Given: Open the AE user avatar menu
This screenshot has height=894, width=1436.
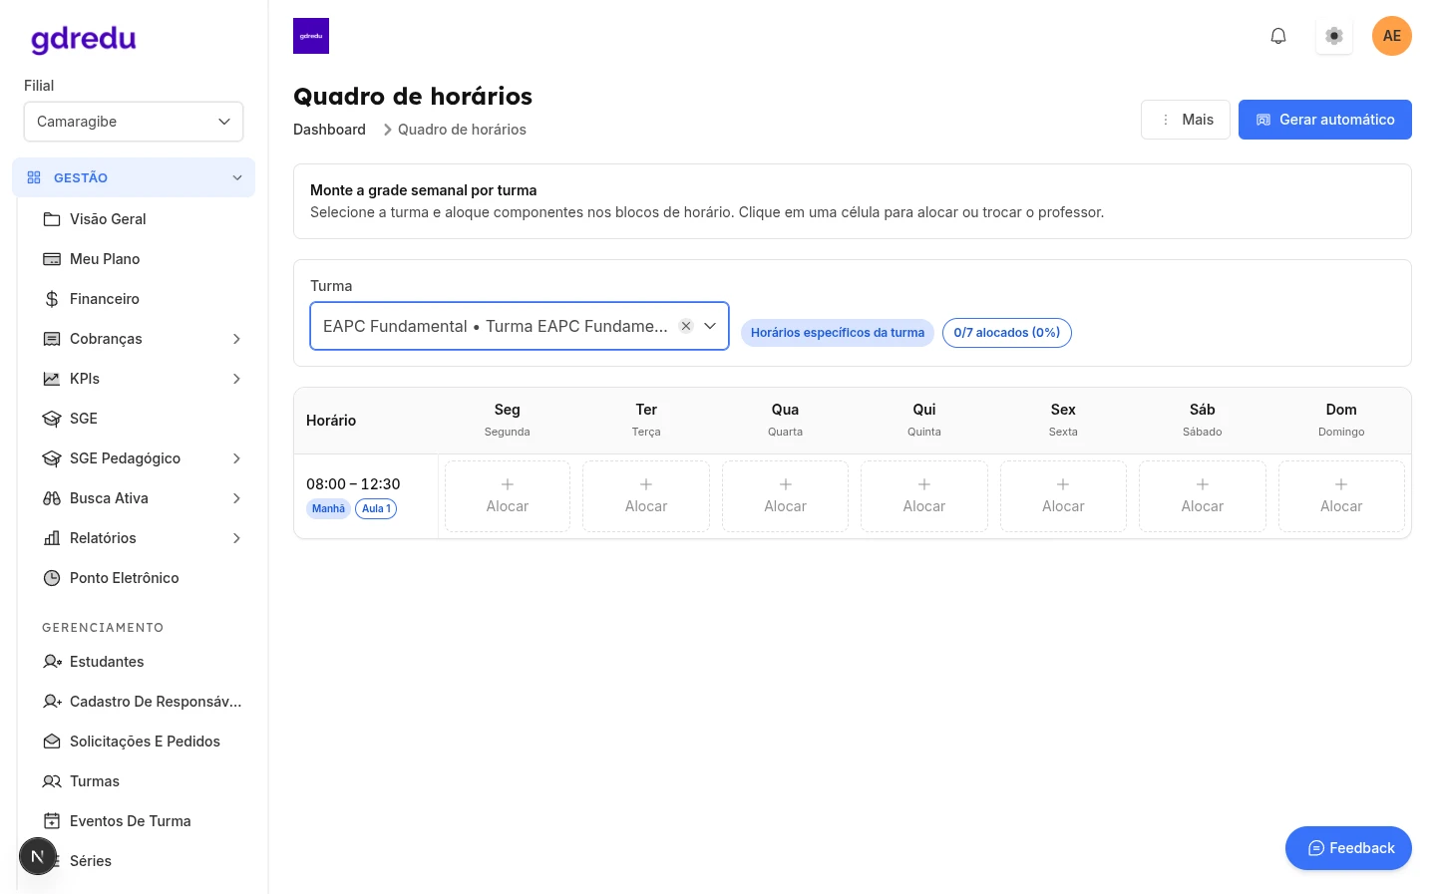Looking at the screenshot, I should pos(1391,36).
